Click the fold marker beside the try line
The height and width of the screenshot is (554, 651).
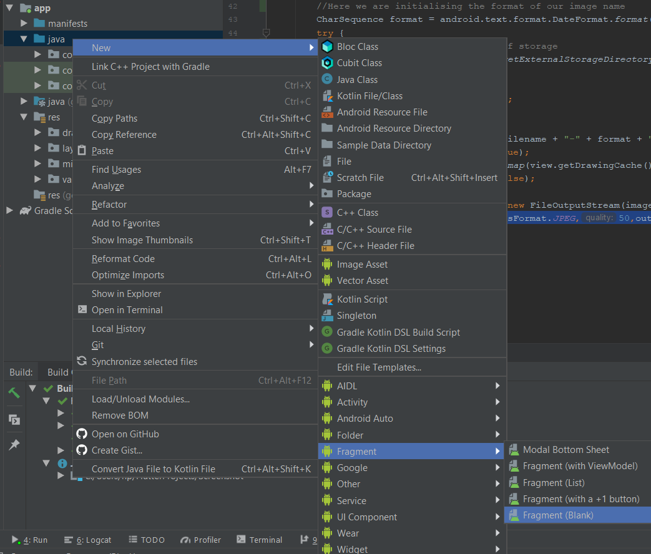(x=267, y=32)
